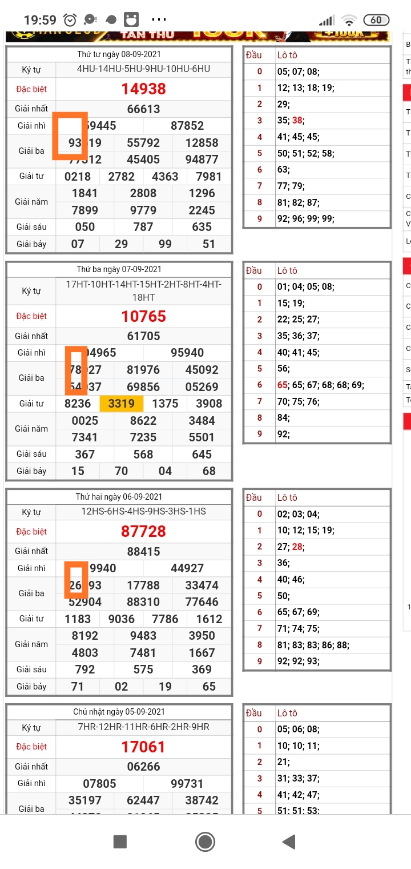This screenshot has height=869, width=411.
Task: Select fifth prize number 3950
Action: [x=202, y=636]
